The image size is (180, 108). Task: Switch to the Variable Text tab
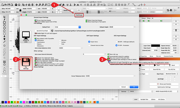pos(144,99)
